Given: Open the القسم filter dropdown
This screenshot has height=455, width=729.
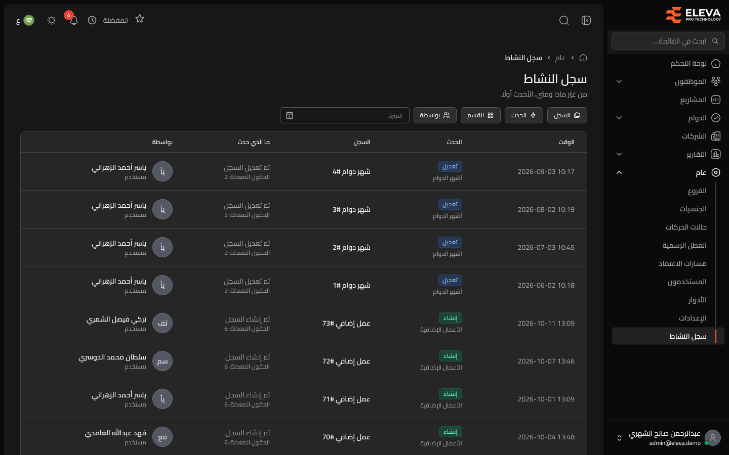Looking at the screenshot, I should pyautogui.click(x=480, y=115).
